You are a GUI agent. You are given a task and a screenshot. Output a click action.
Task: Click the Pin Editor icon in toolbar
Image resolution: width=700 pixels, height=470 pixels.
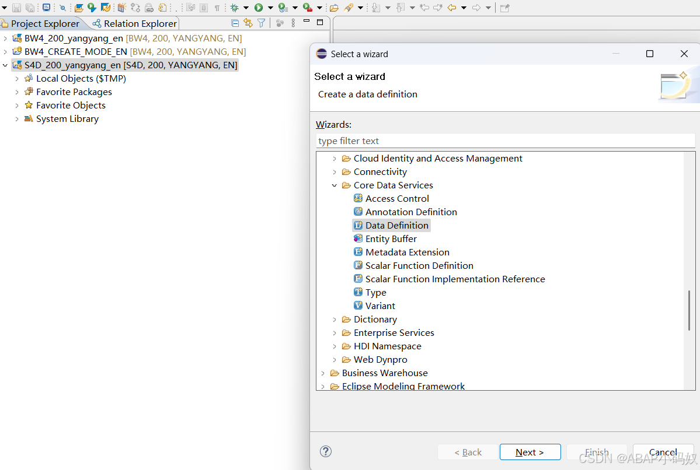(505, 8)
